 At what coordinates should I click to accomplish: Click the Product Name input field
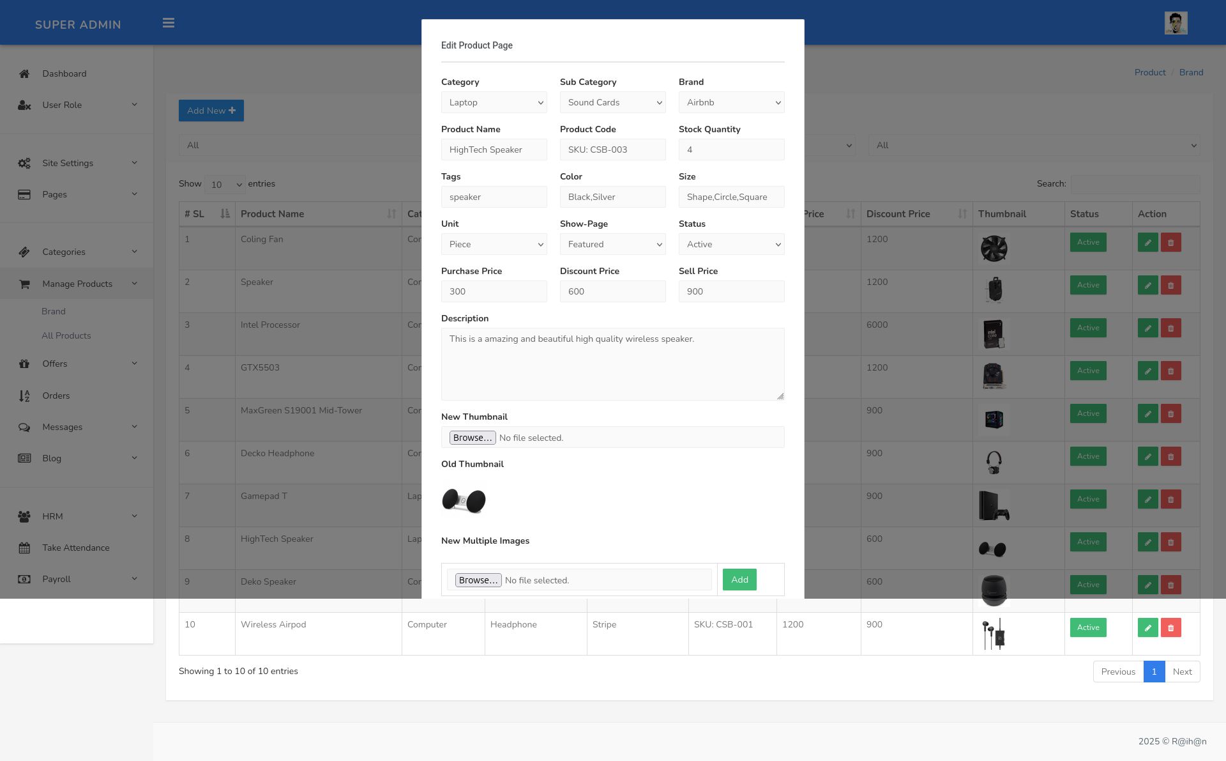pyautogui.click(x=494, y=150)
